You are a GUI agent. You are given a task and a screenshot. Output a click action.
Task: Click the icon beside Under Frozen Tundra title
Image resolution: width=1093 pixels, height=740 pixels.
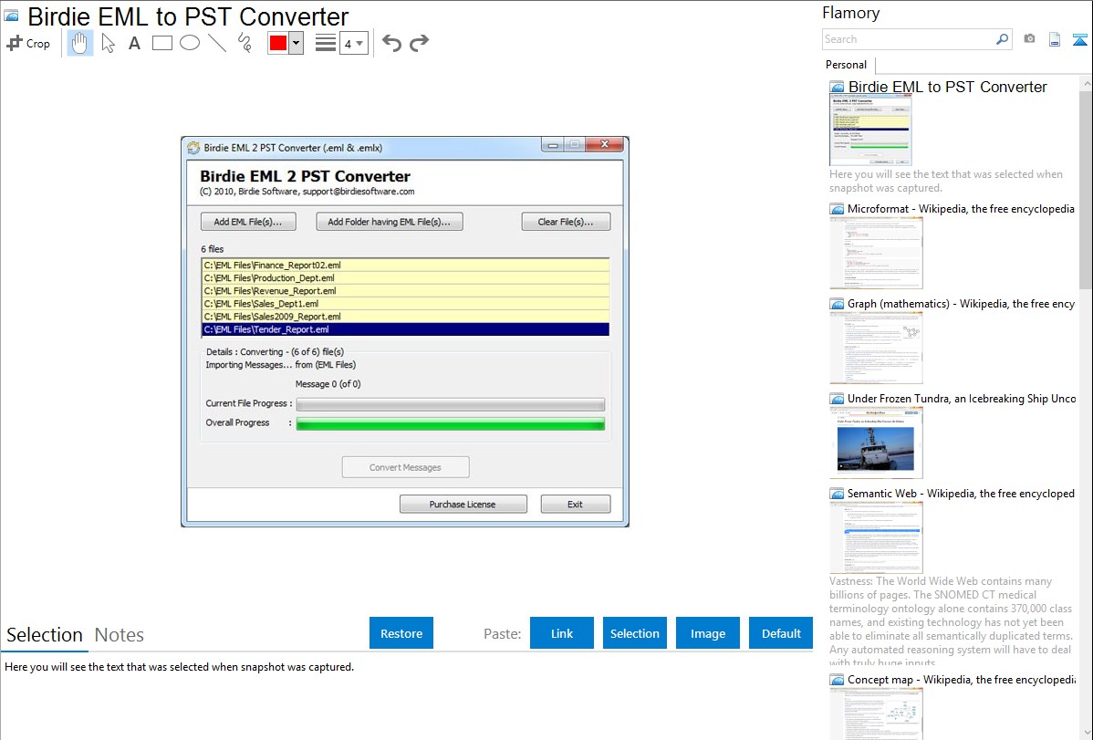[x=837, y=399]
